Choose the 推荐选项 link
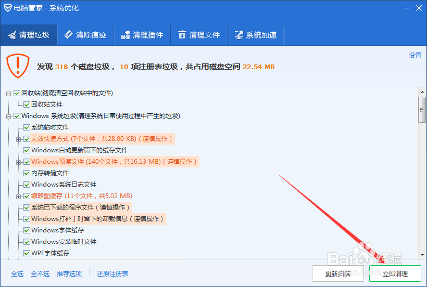This screenshot has width=427, height=287. [69, 273]
